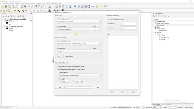Collapse b_DEM_20cm layer legend
Viewport: 194px width, 109px height.
(3, 27)
